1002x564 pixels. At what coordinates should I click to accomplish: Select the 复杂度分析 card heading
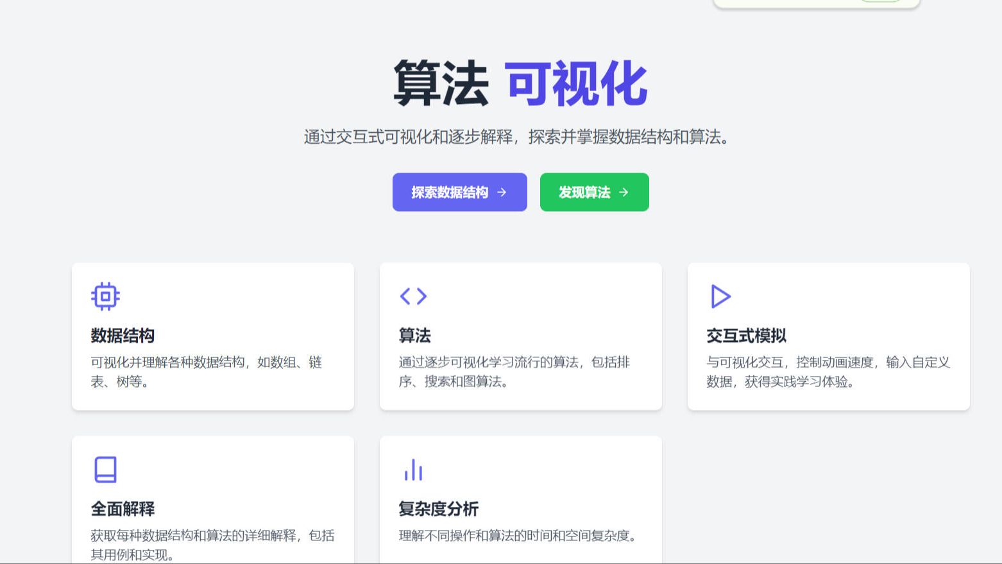(x=438, y=509)
